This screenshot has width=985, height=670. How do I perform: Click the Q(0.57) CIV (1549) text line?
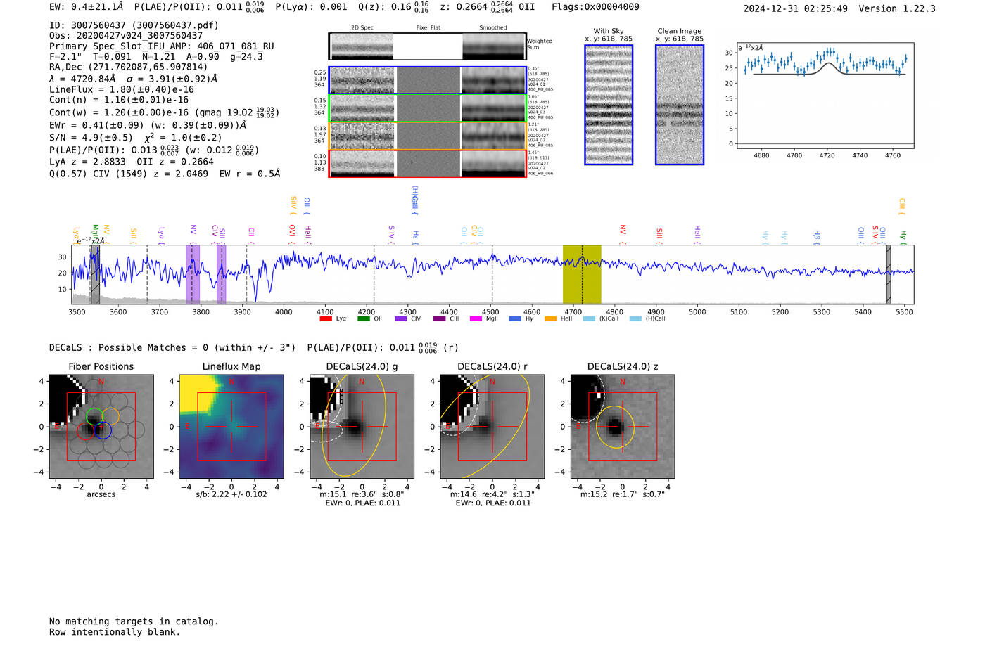165,174
